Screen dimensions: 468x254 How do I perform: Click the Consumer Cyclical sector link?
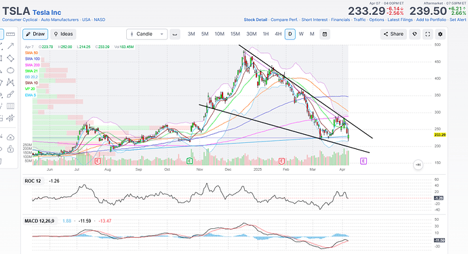click(20, 20)
